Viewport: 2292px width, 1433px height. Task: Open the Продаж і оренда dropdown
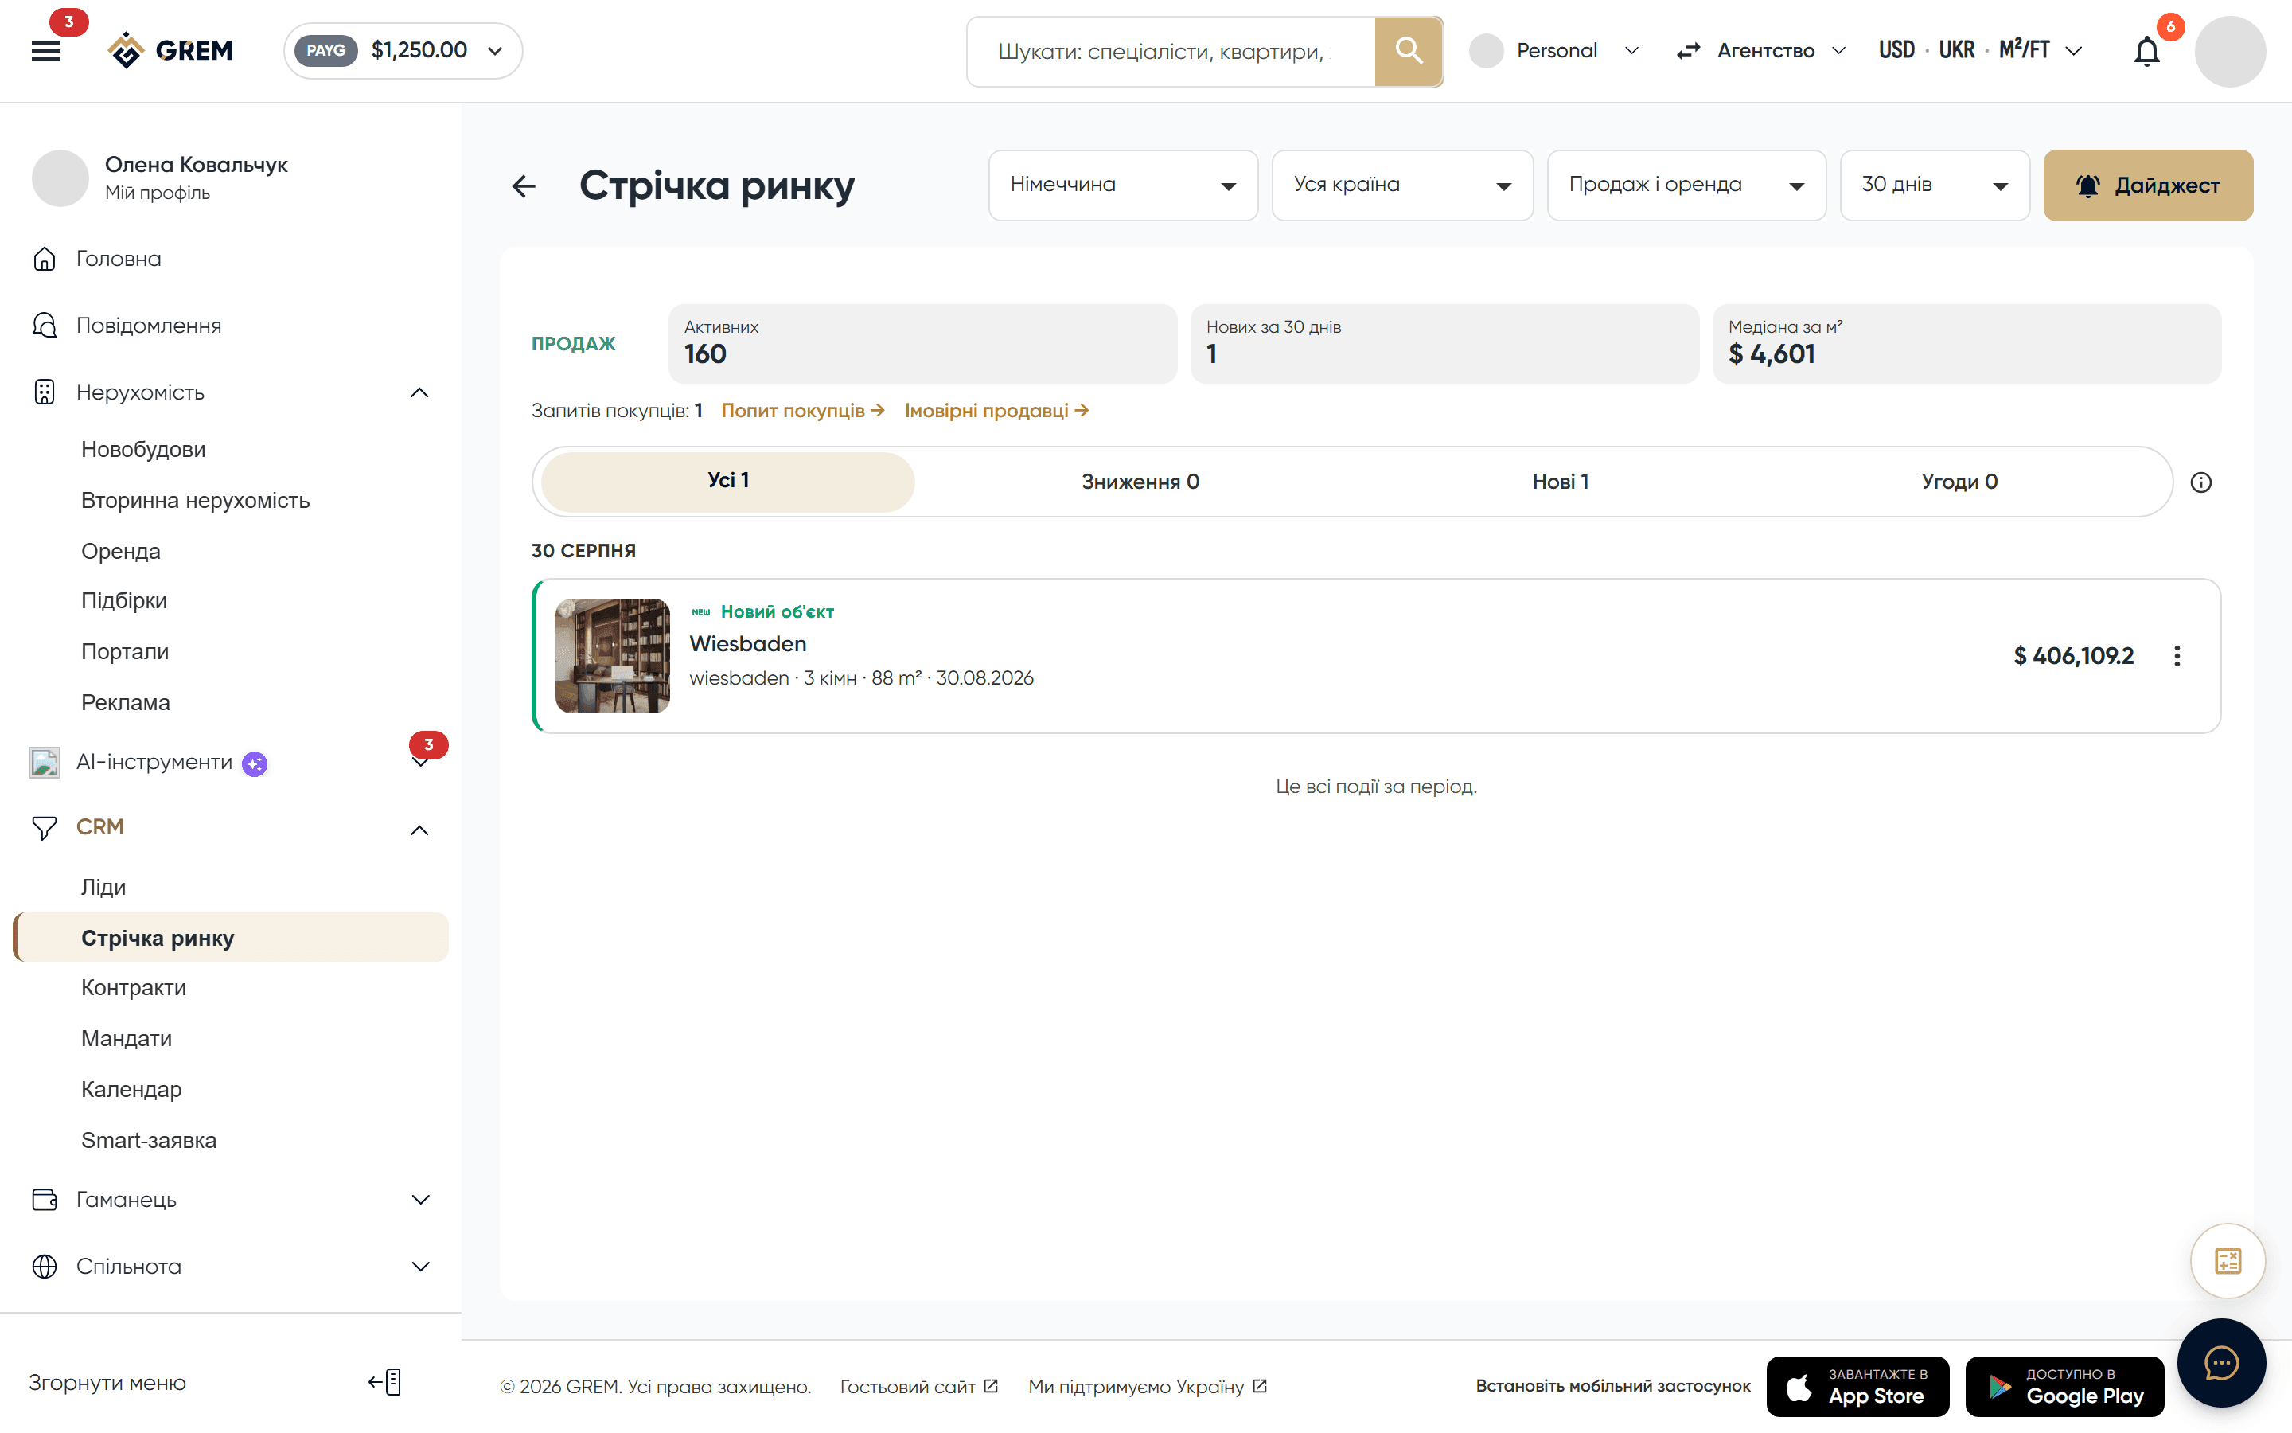pyautogui.click(x=1686, y=185)
